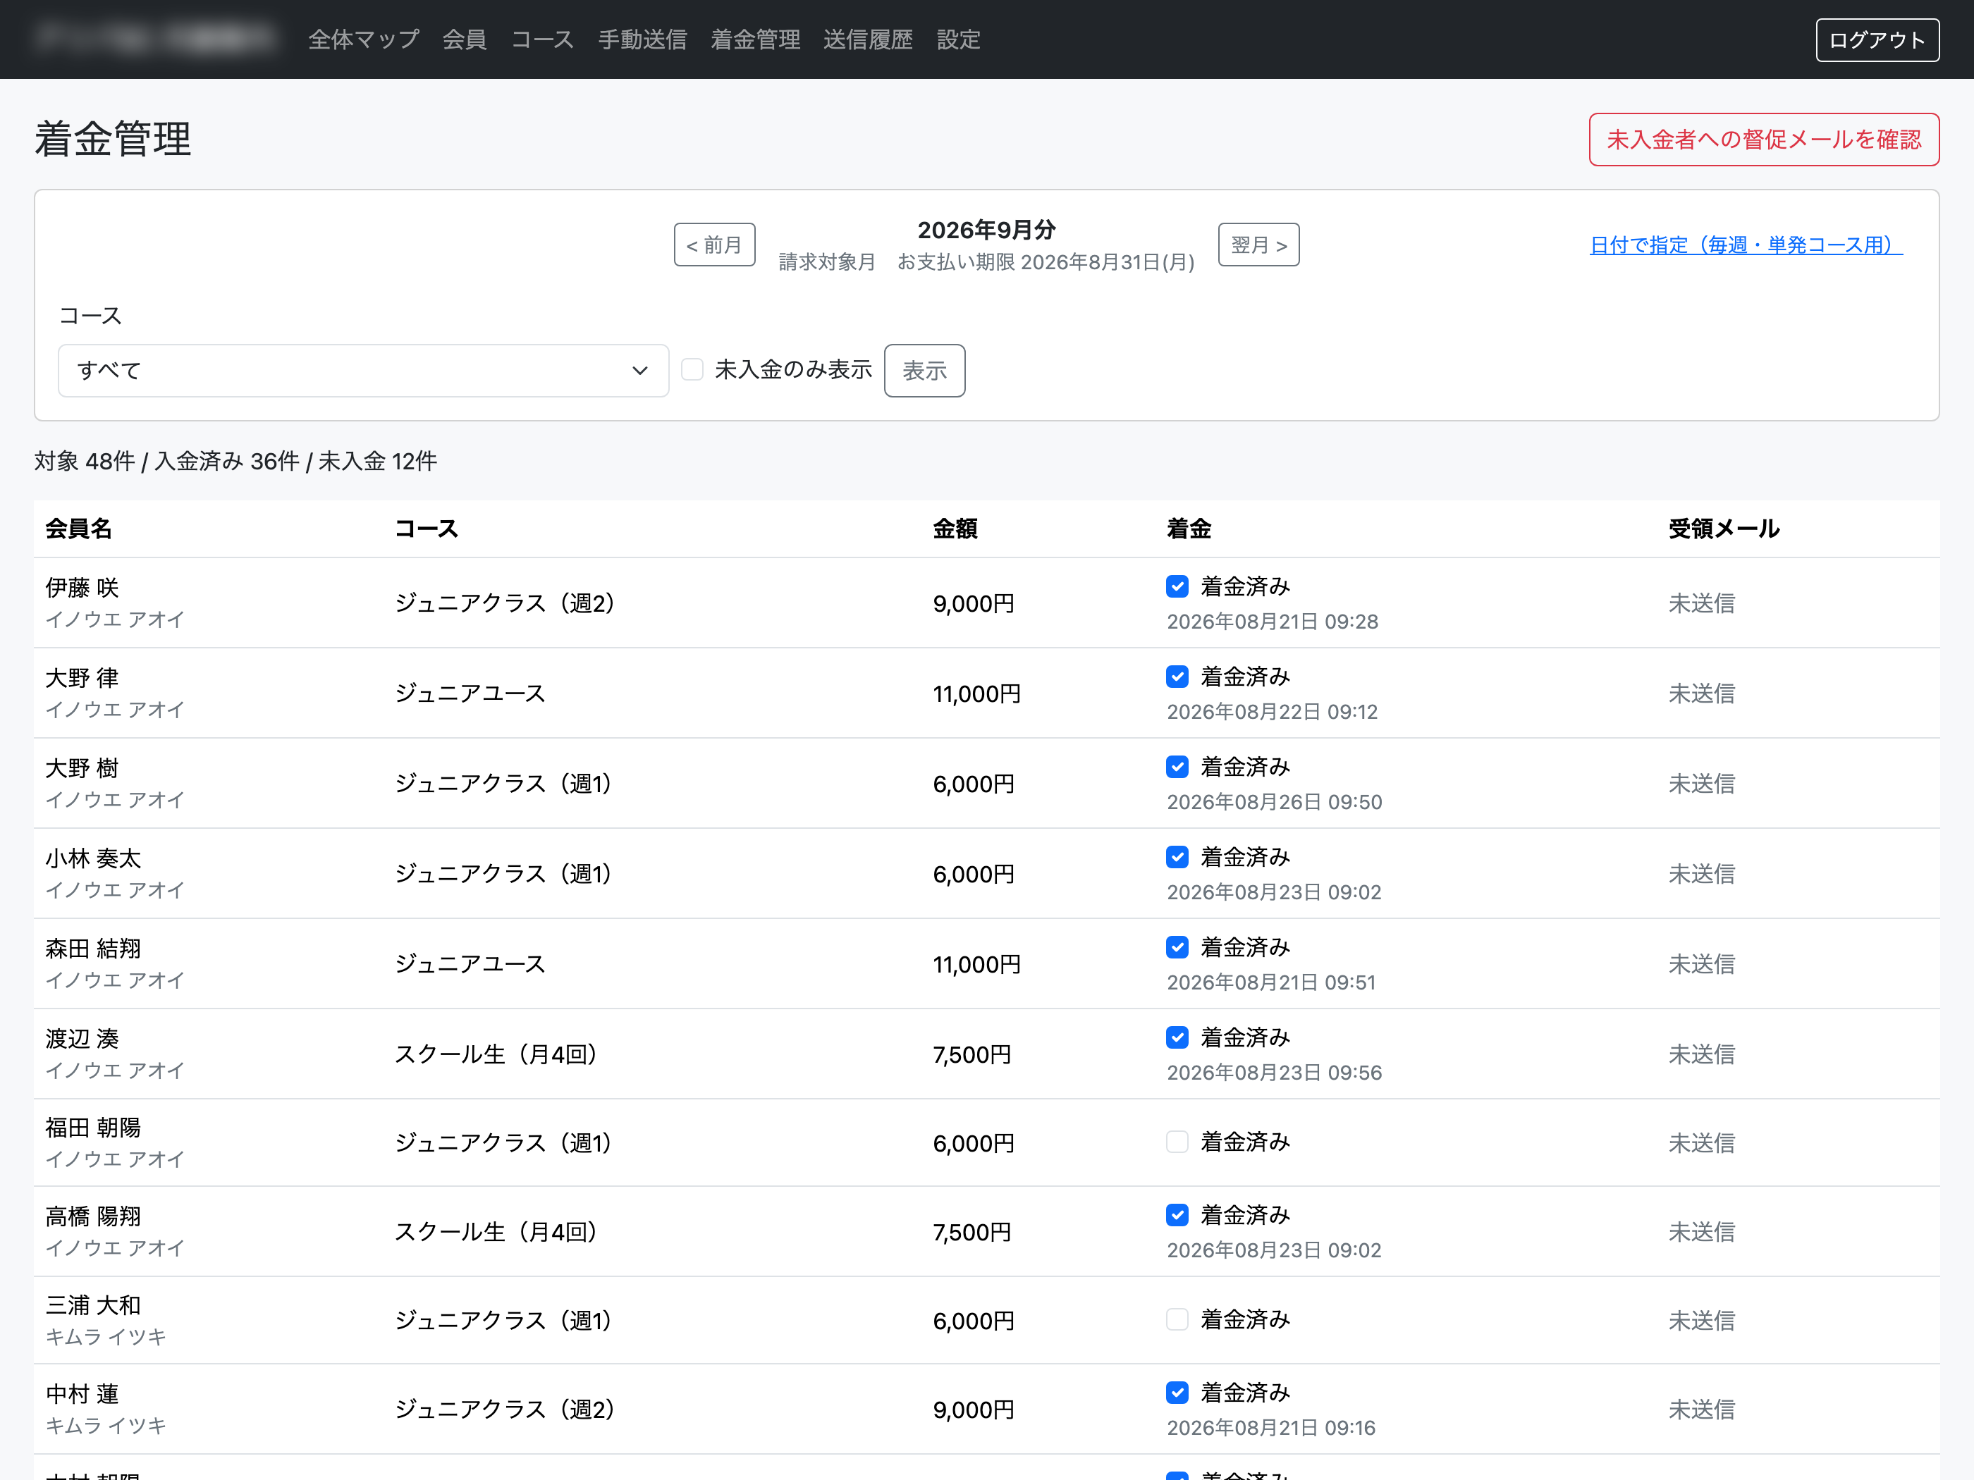Viewport: 1974px width, 1480px height.
Task: Toggle 着金済み checkbox for 大野 樹
Action: pyautogui.click(x=1177, y=766)
